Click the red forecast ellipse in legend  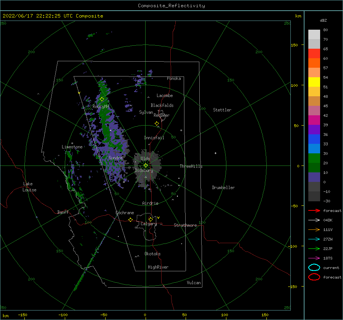point(314,277)
